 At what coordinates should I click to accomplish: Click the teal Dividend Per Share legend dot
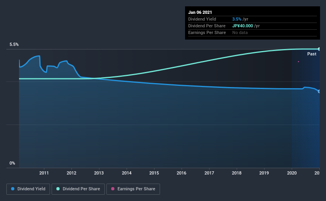[58, 189]
